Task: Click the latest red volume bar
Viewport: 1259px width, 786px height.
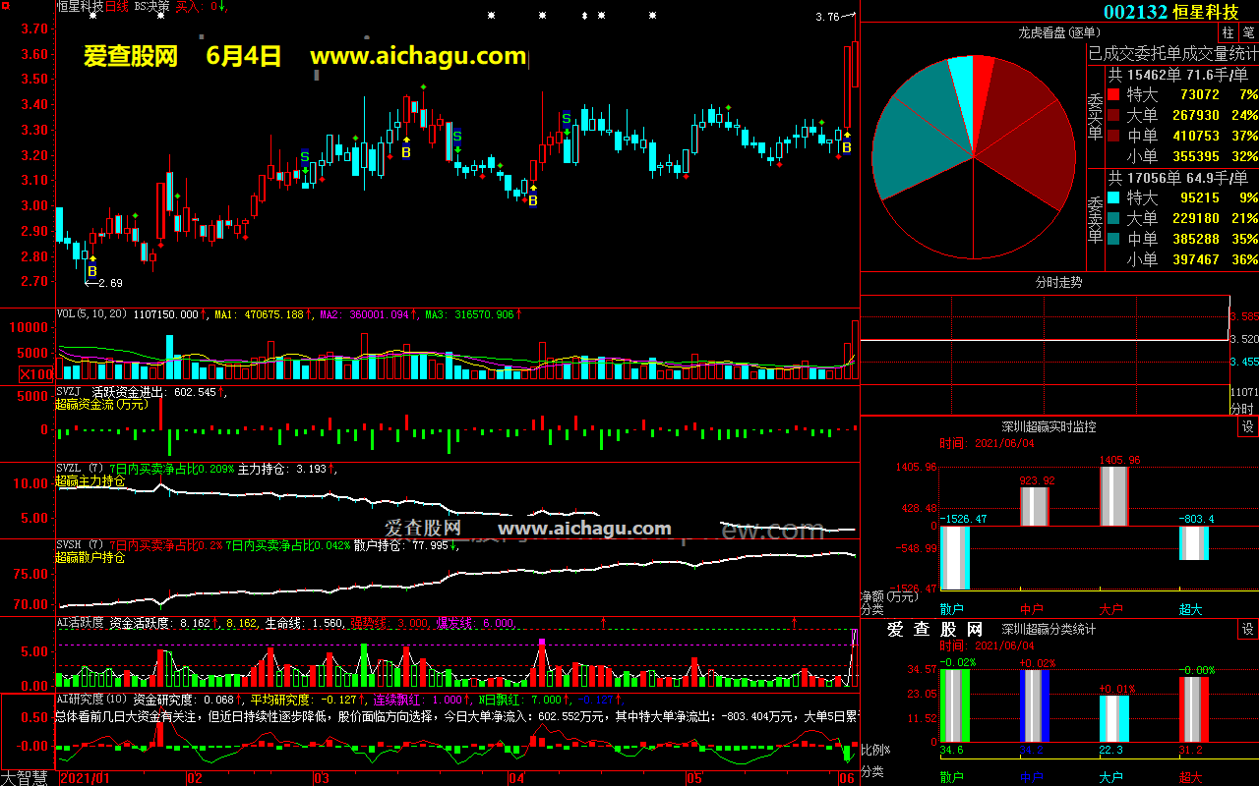Action: (856, 350)
